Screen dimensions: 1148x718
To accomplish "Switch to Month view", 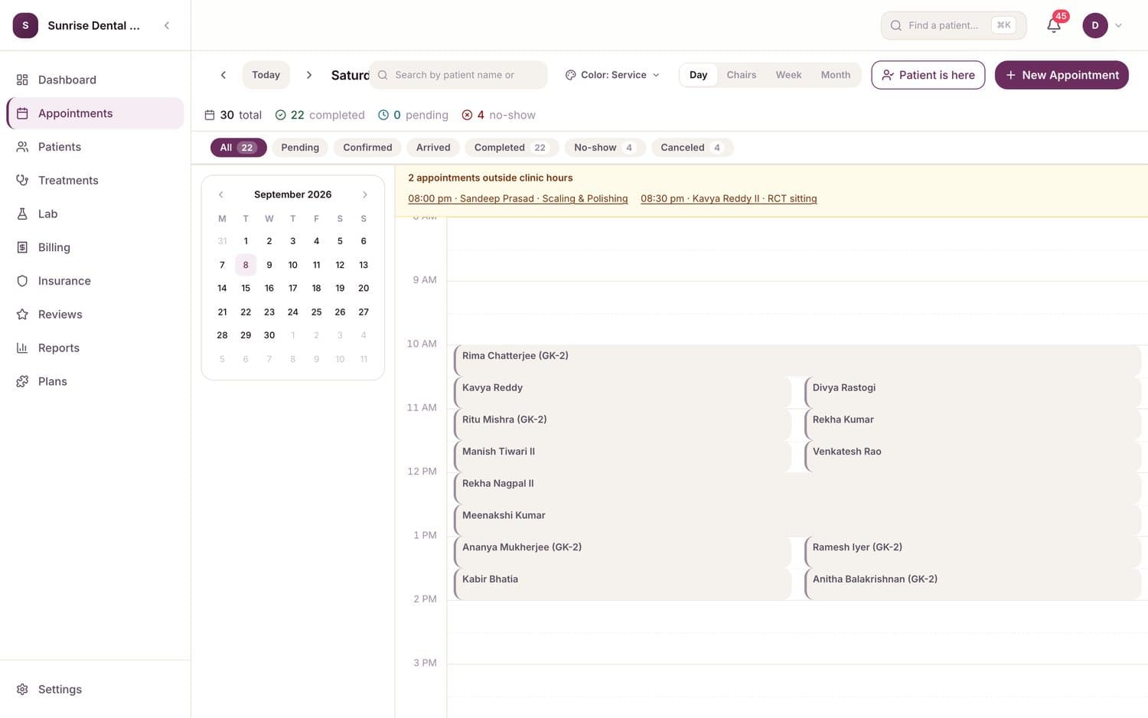I will click(836, 75).
